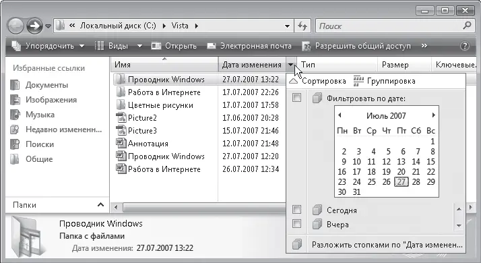Open Help with the question mark icon
Screen dimensions: 481x263
coord(464,46)
